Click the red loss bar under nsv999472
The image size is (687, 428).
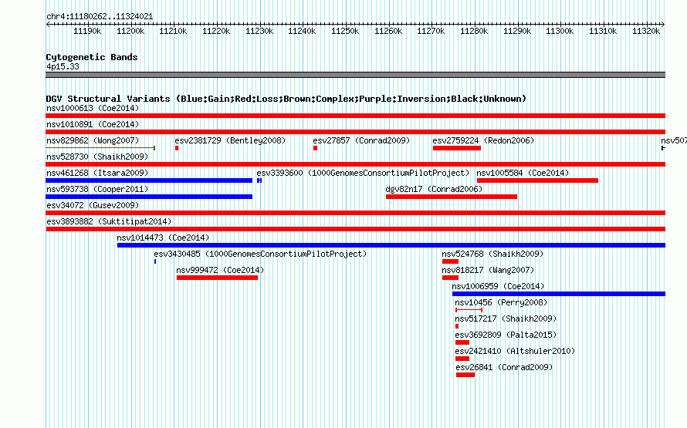coord(218,278)
